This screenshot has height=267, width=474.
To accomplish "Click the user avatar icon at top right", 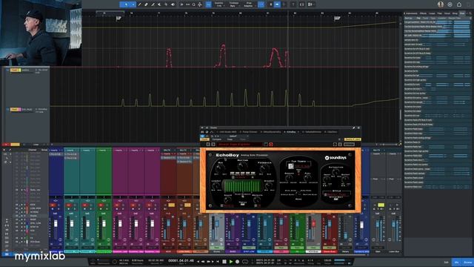I will point(441,4).
